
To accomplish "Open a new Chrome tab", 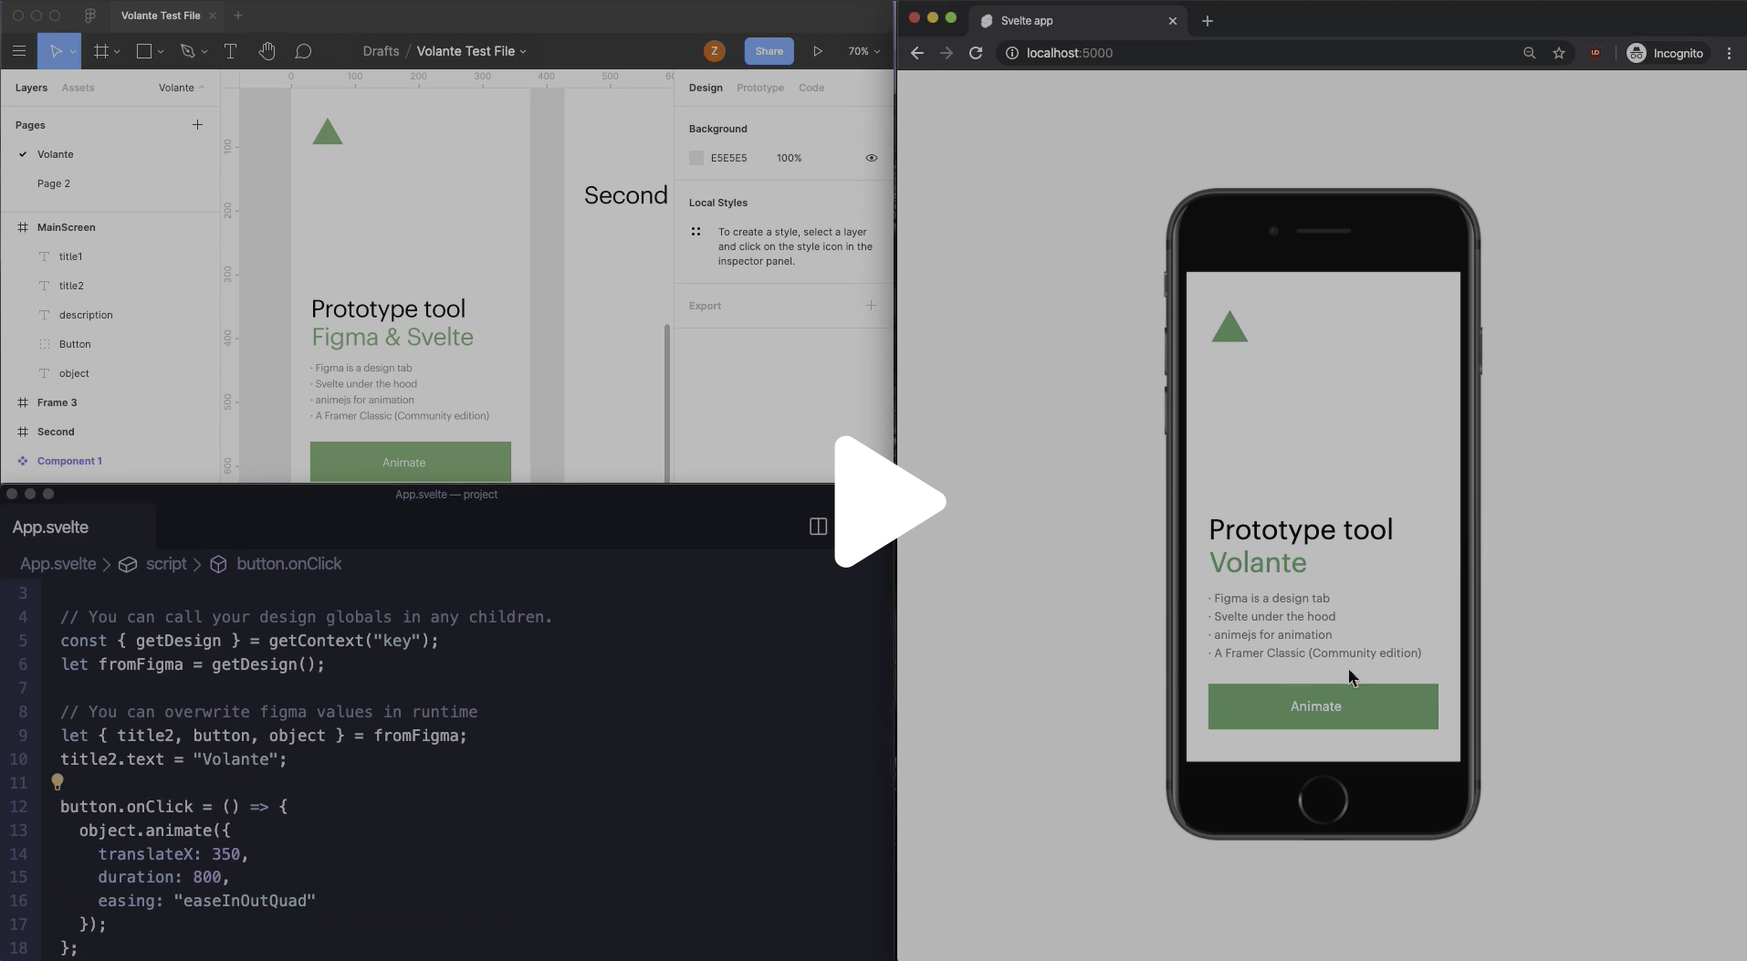I will pyautogui.click(x=1207, y=21).
